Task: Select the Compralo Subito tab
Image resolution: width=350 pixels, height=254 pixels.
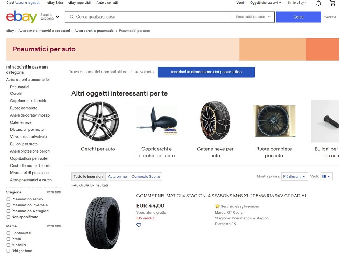Action: click(146, 177)
